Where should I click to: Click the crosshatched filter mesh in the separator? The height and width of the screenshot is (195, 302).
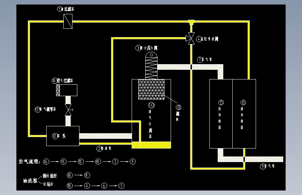click(152, 90)
